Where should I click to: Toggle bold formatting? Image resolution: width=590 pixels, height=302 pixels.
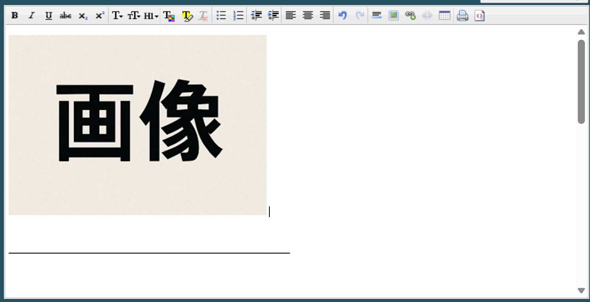15,16
